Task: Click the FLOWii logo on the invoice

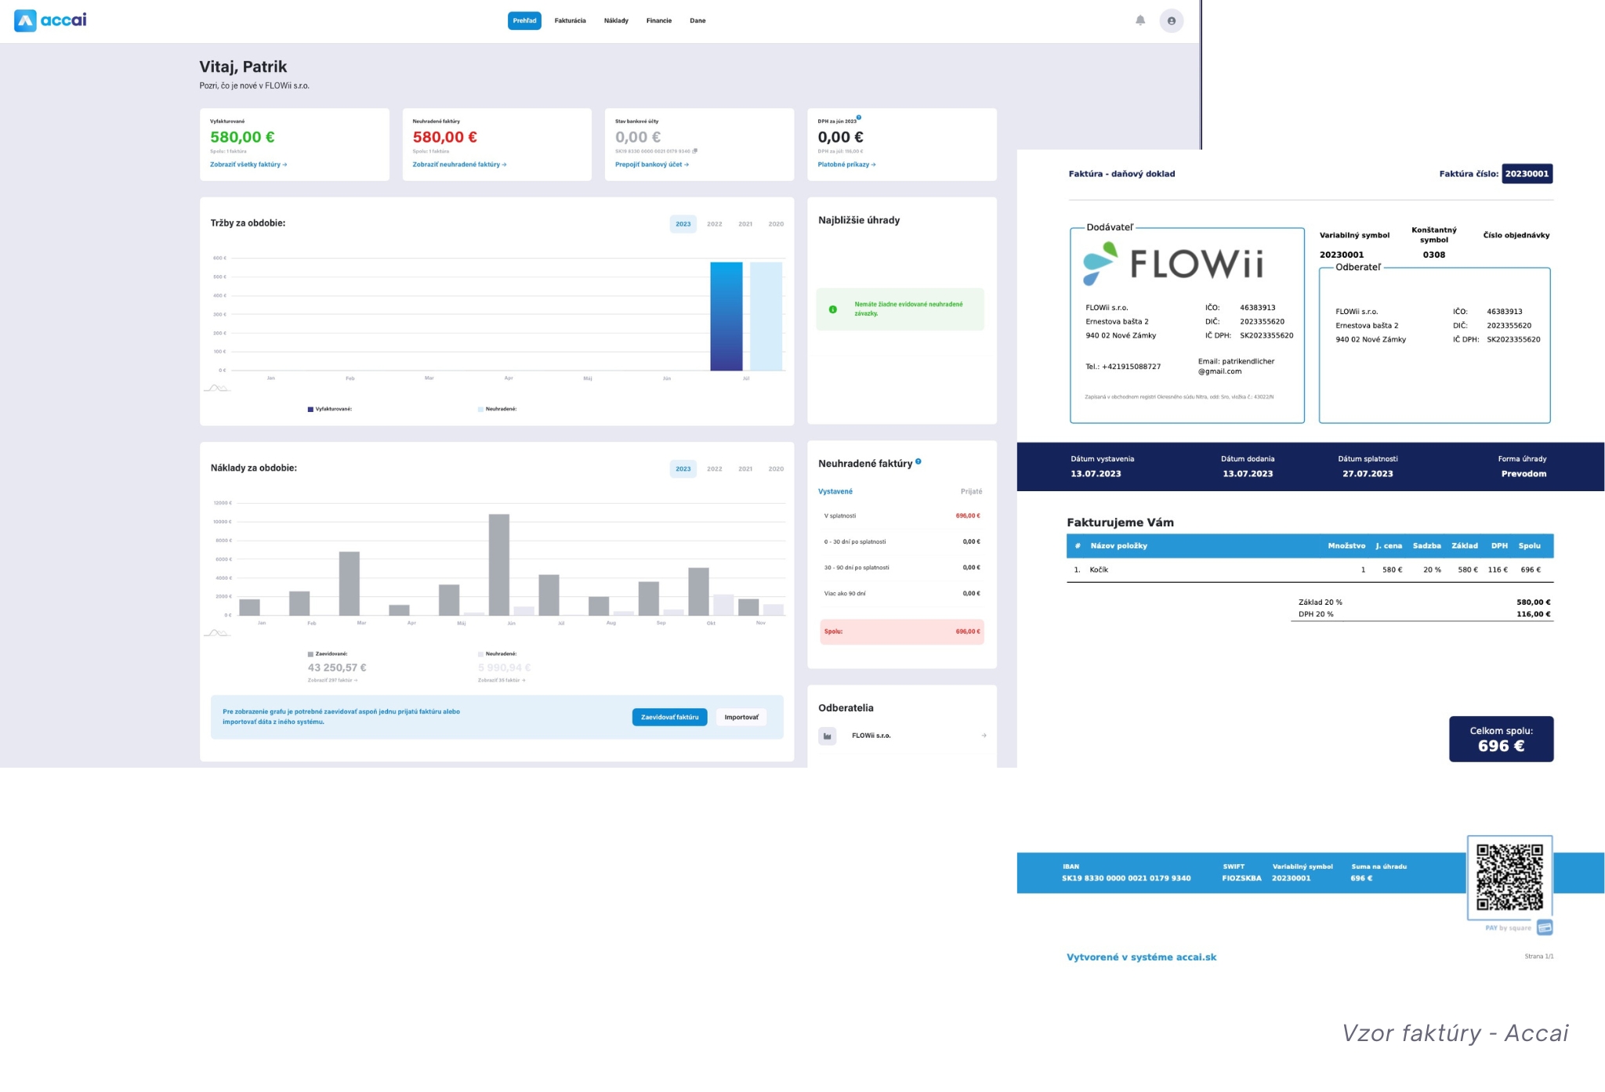Action: (1173, 263)
